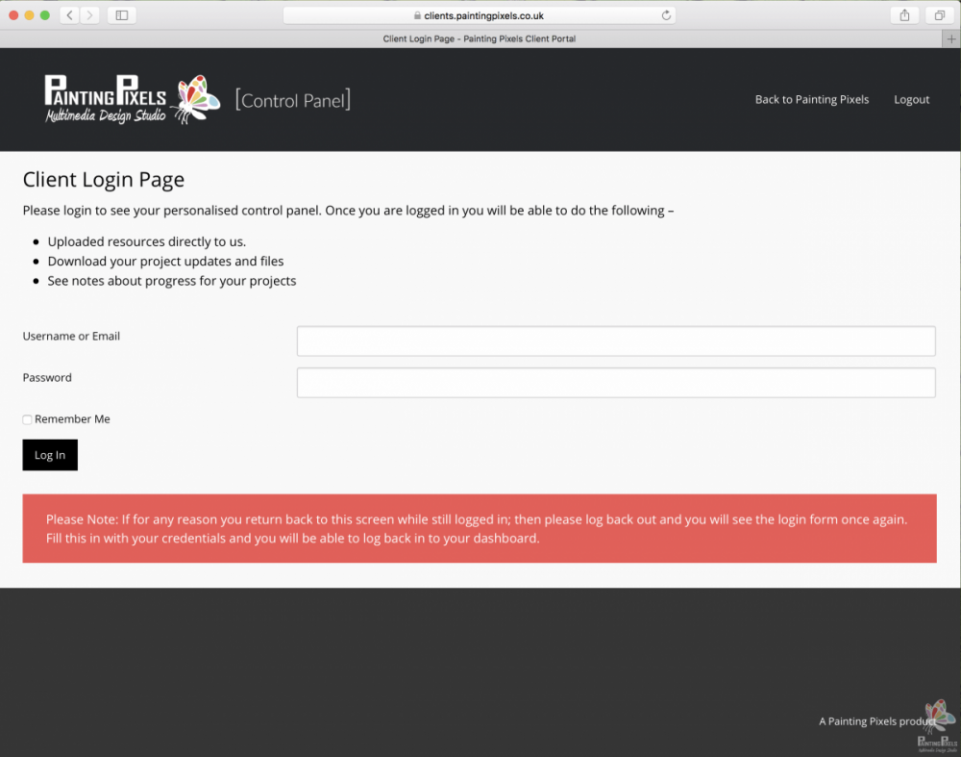Enable the Remember Me checkbox

(x=28, y=419)
